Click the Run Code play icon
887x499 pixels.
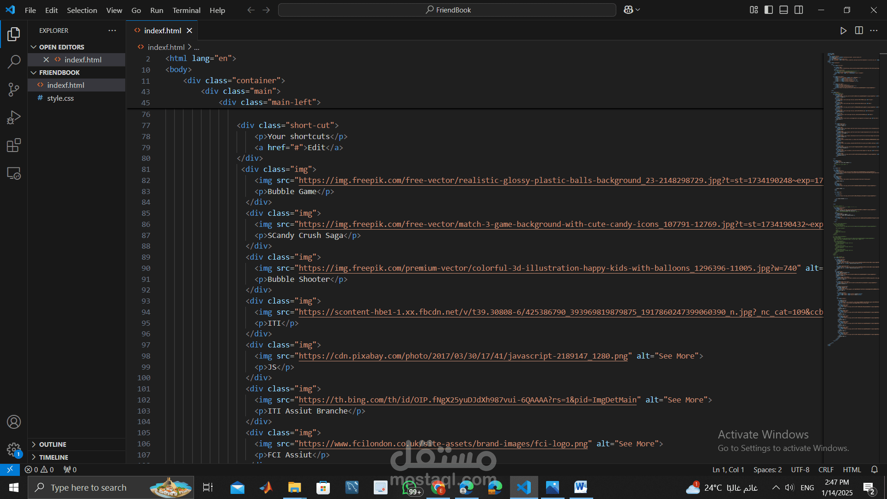pyautogui.click(x=843, y=30)
